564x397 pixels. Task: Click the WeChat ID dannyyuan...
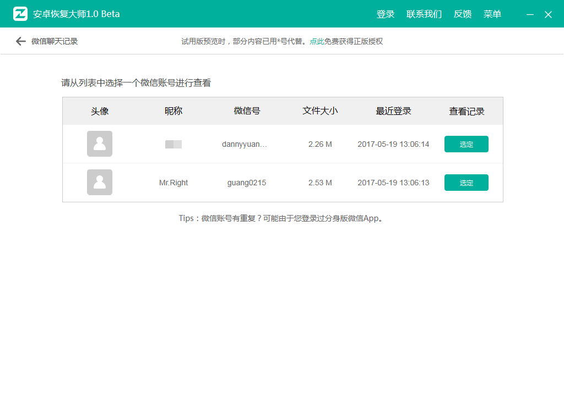pos(244,144)
